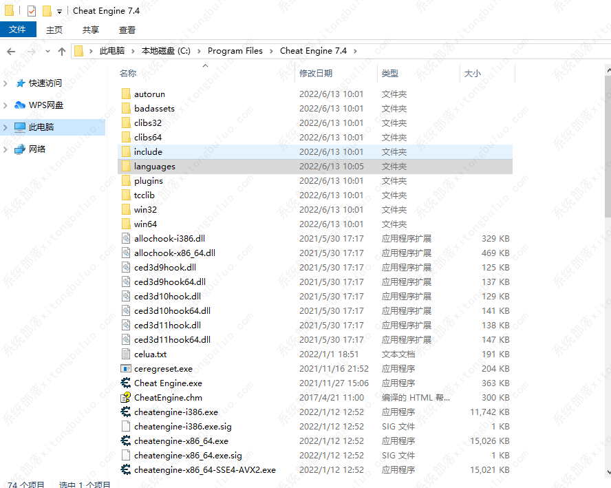Navigate to Program Files in address bar

coord(235,51)
